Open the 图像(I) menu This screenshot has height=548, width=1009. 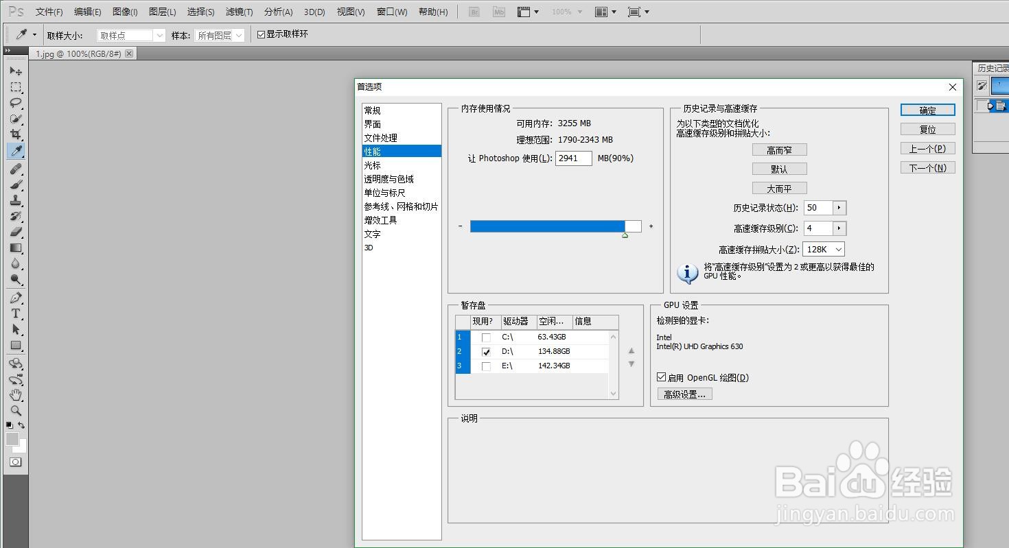pyautogui.click(x=124, y=12)
